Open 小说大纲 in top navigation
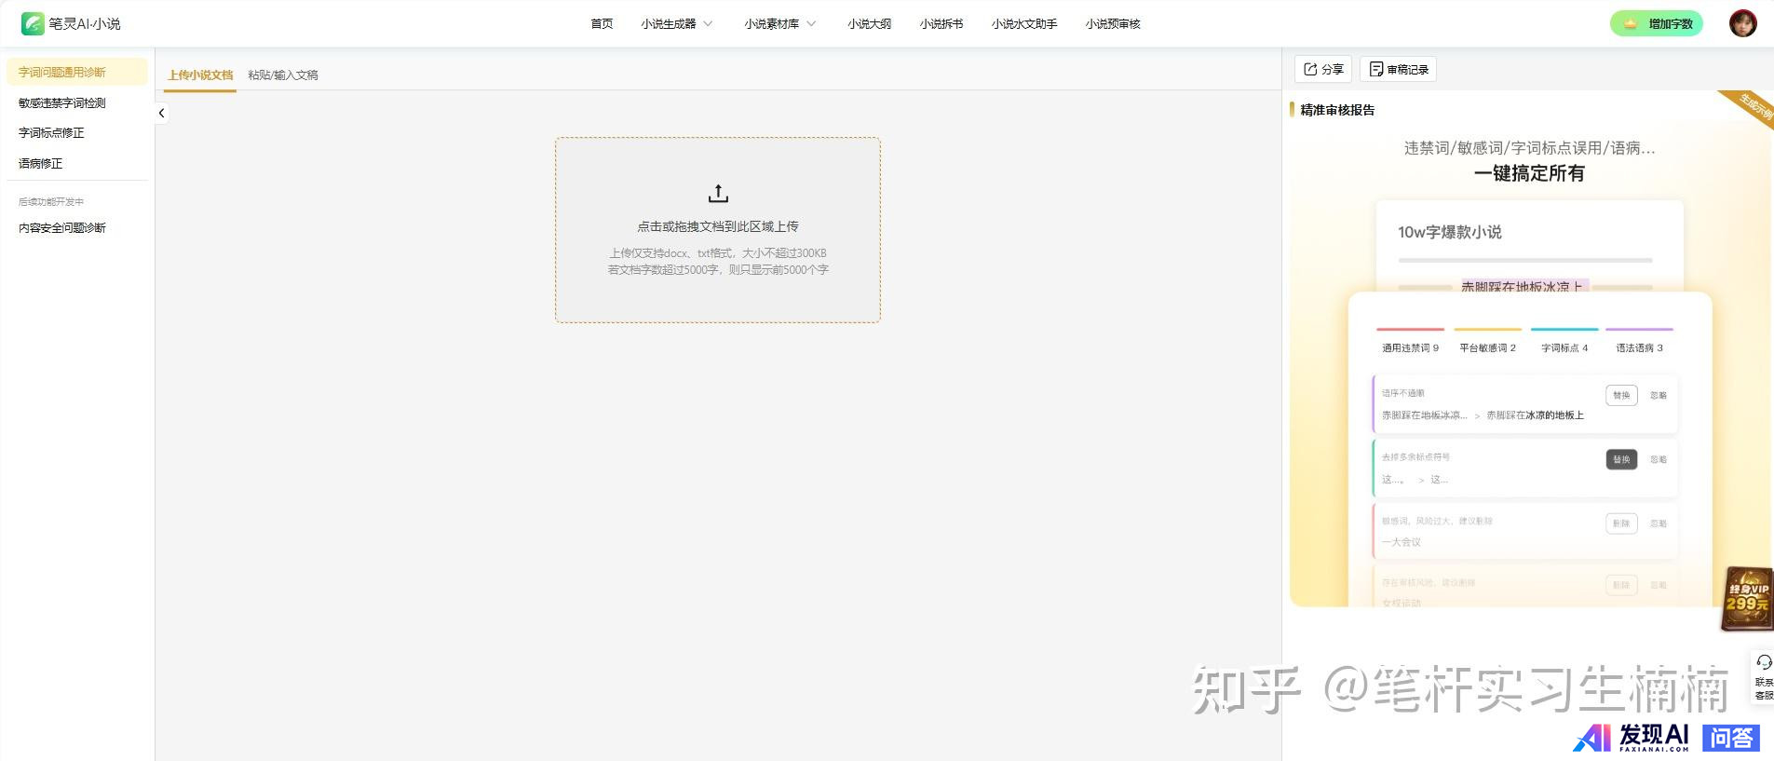This screenshot has height=761, width=1774. tap(869, 23)
